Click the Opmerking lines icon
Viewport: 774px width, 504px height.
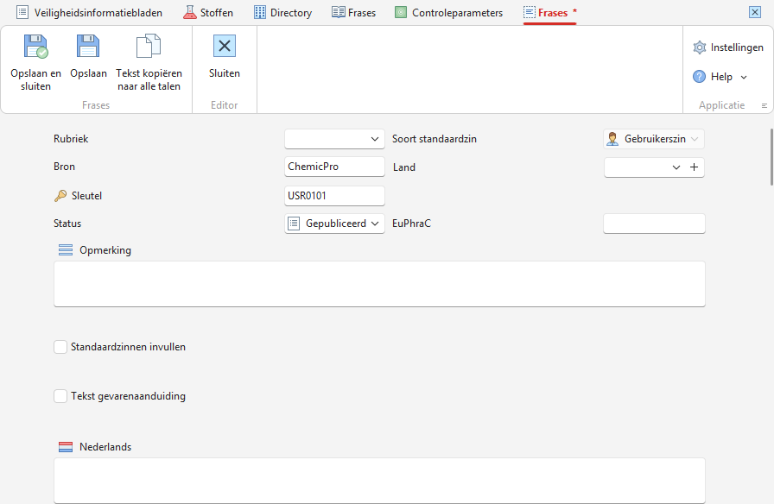tap(66, 250)
